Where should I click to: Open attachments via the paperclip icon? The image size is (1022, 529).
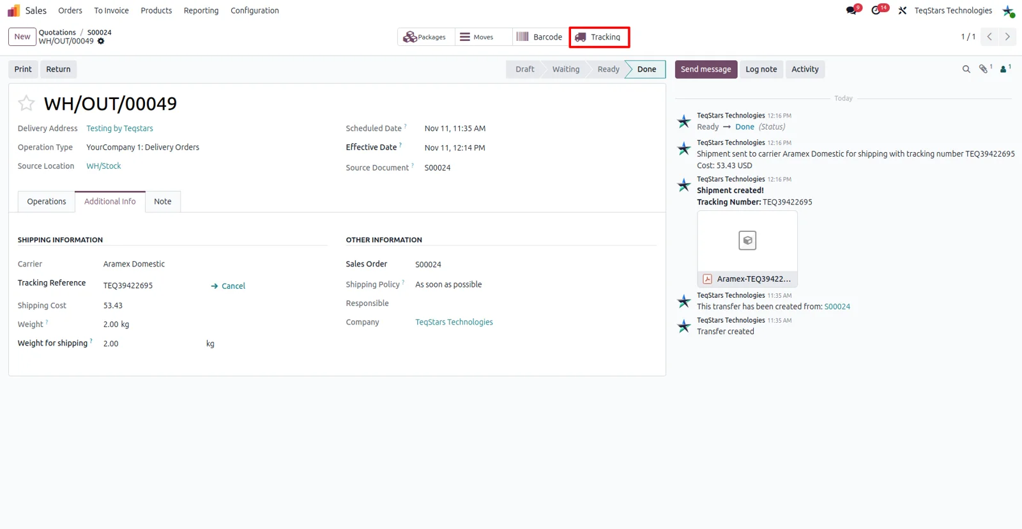(984, 68)
